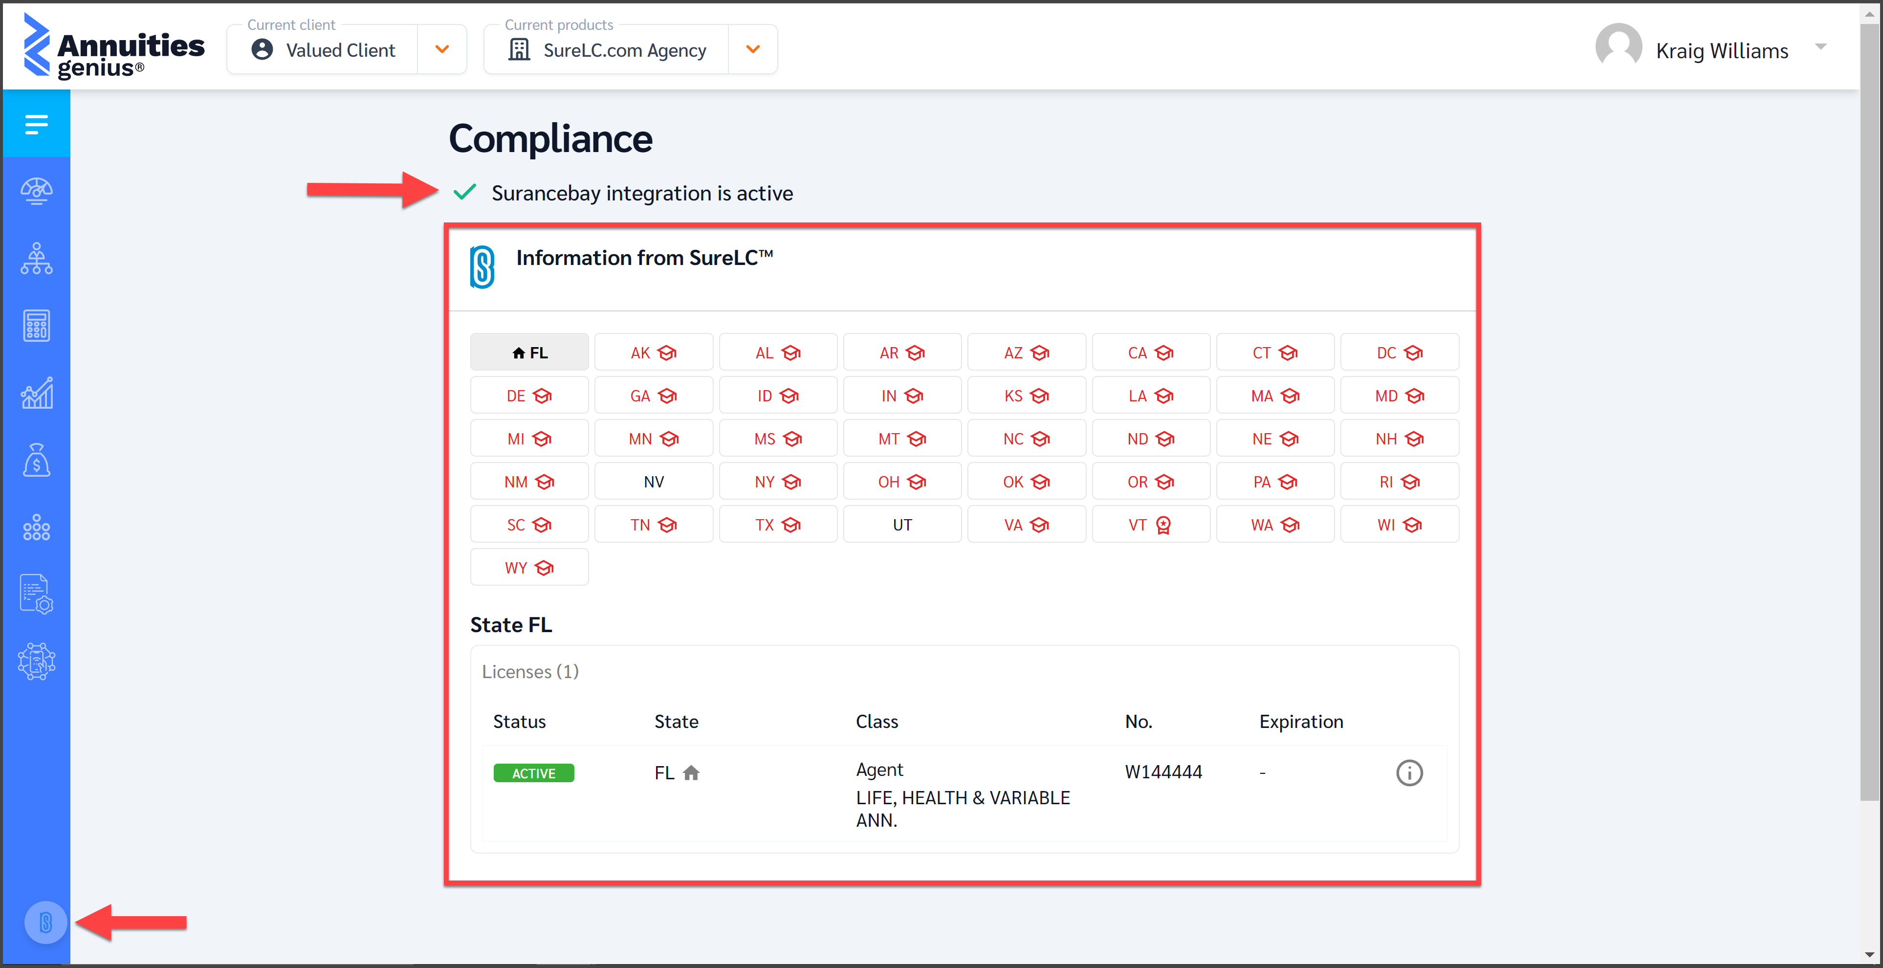Choose the GA state button
The image size is (1883, 968).
(x=654, y=396)
